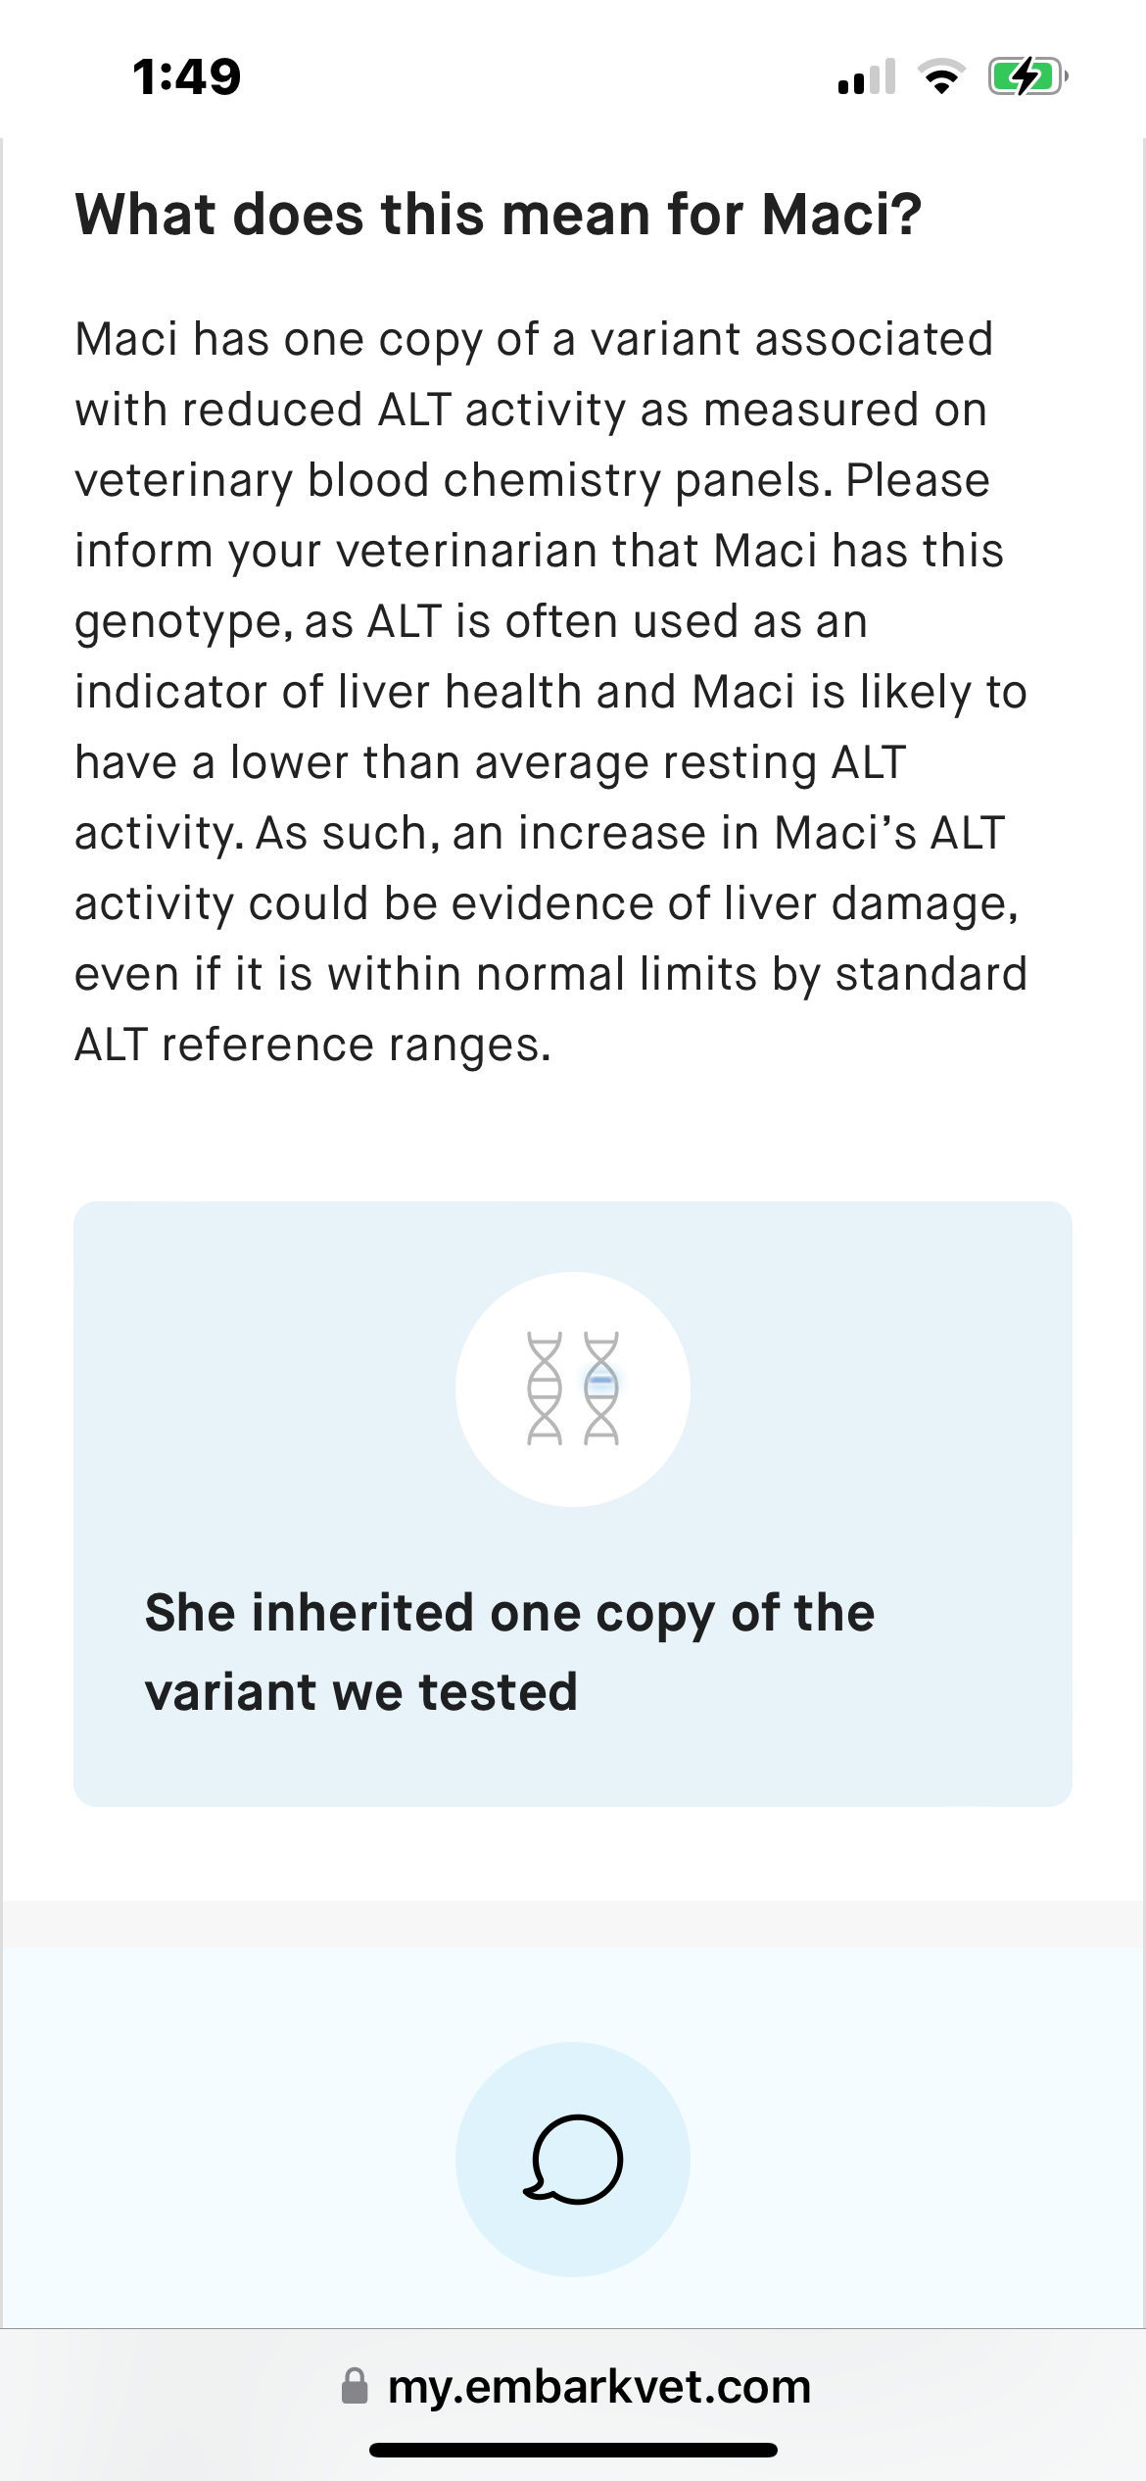Tap the She inherited one copy card

point(573,1503)
